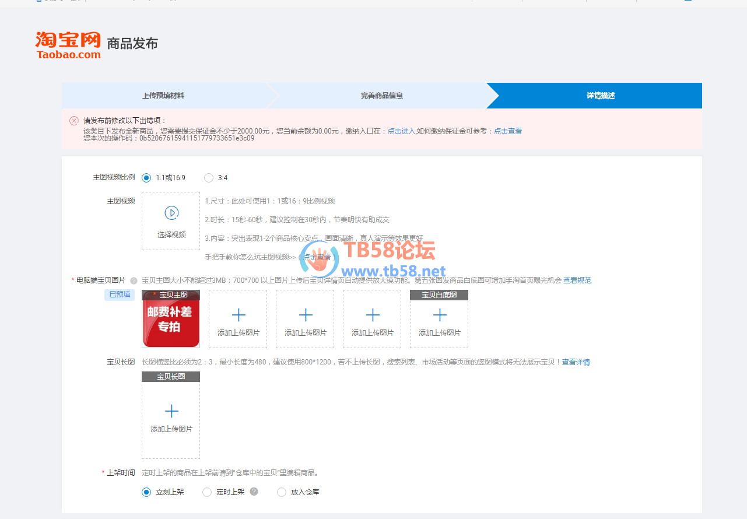Screen dimensions: 747x519
Task: Click help icon beside 电脑端宝贝图片 label
Action: 134,280
